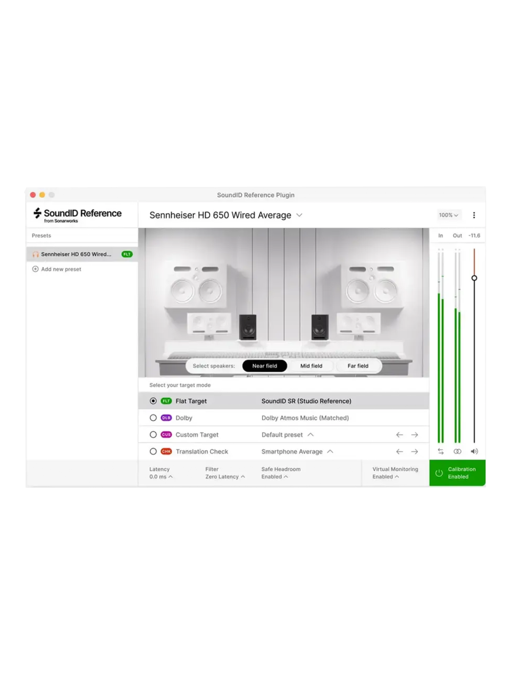510x674 pixels.
Task: Click the power icon on Calibration Enabled
Action: 439,473
